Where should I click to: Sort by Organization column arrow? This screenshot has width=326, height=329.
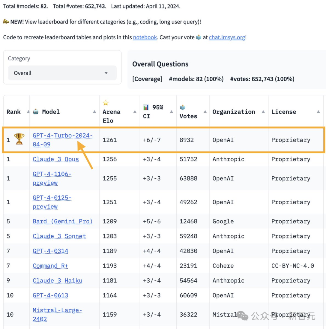pyautogui.click(x=263, y=112)
